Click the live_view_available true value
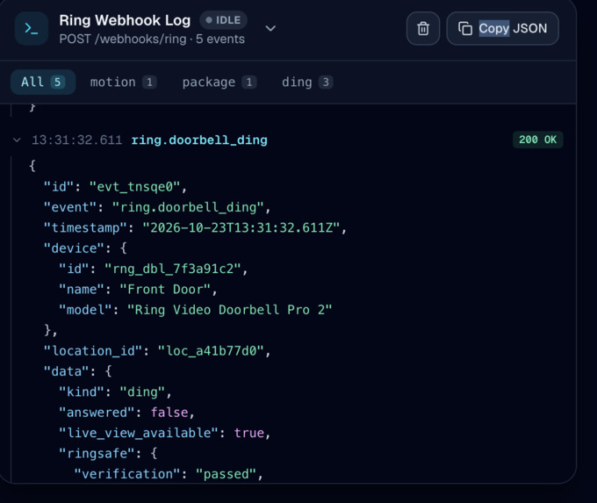Screen dimensions: 597x503 pos(249,434)
